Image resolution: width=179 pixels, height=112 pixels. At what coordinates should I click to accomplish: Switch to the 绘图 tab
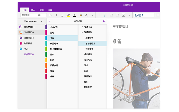point(42,10)
